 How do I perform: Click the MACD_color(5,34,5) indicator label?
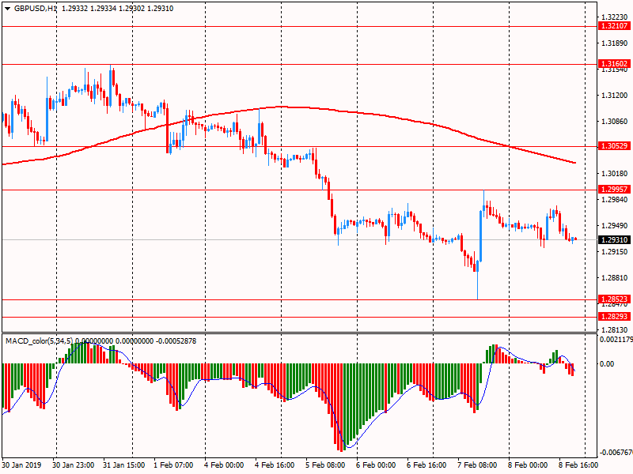(x=39, y=341)
